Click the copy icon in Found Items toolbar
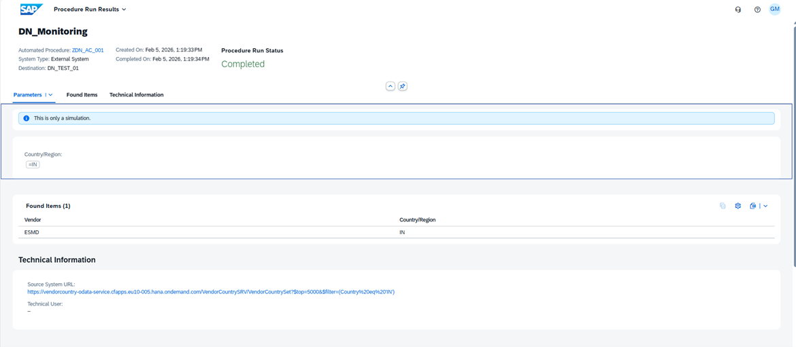Image resolution: width=796 pixels, height=347 pixels. pos(723,206)
